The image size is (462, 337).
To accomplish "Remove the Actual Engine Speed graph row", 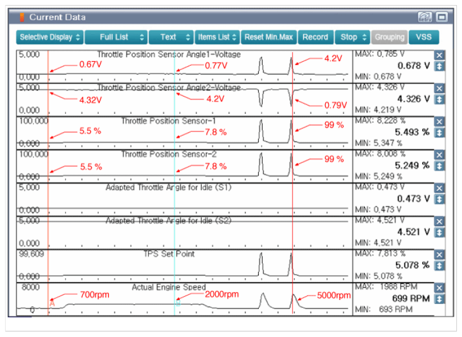I will (440, 288).
